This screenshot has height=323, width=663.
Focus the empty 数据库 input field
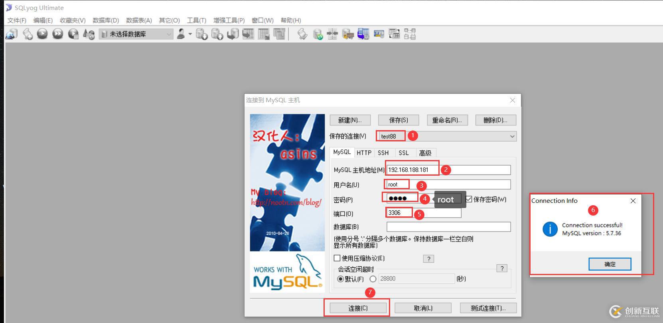(x=448, y=227)
